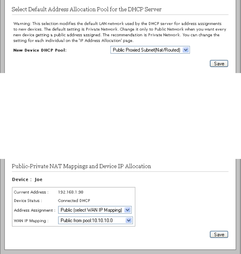Open the Address Assignment dropdown for Joe
Viewport: 241px width, 254px height.
coord(95,210)
